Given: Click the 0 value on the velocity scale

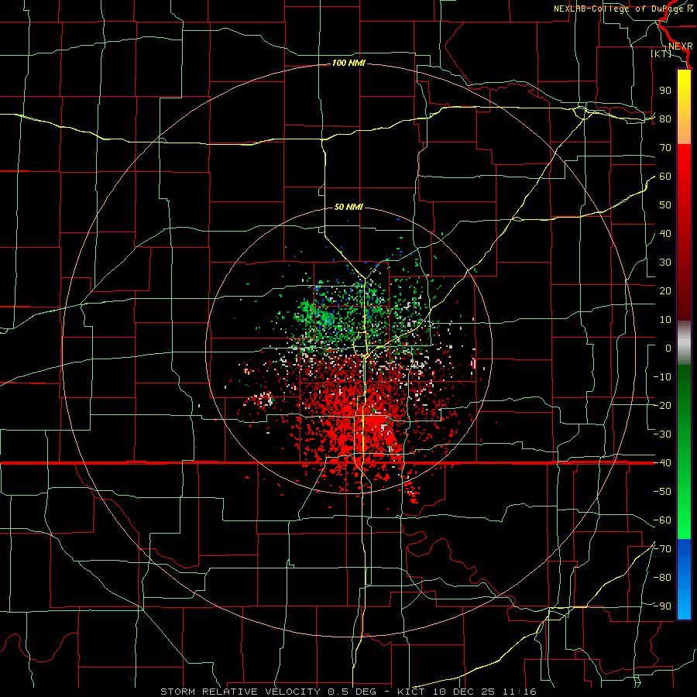Looking at the screenshot, I should click(668, 348).
